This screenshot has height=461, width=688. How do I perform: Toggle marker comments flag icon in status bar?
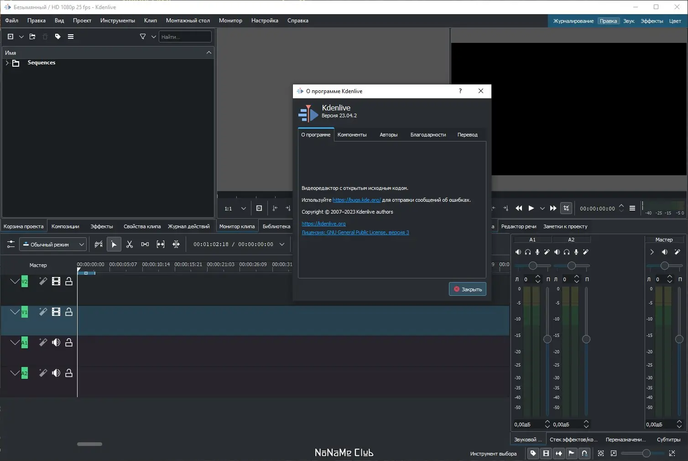[571, 453]
